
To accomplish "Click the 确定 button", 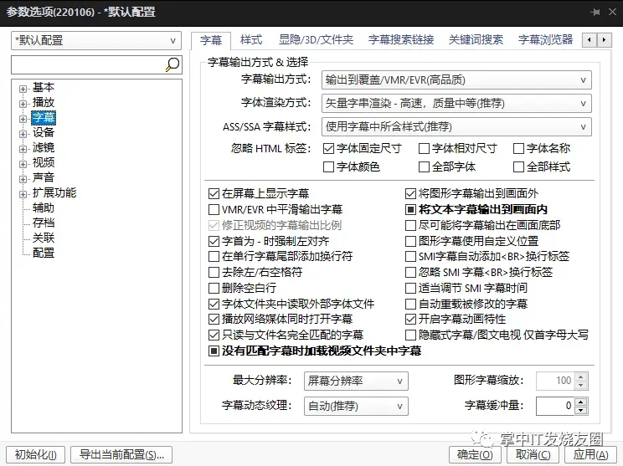I will coord(475,454).
